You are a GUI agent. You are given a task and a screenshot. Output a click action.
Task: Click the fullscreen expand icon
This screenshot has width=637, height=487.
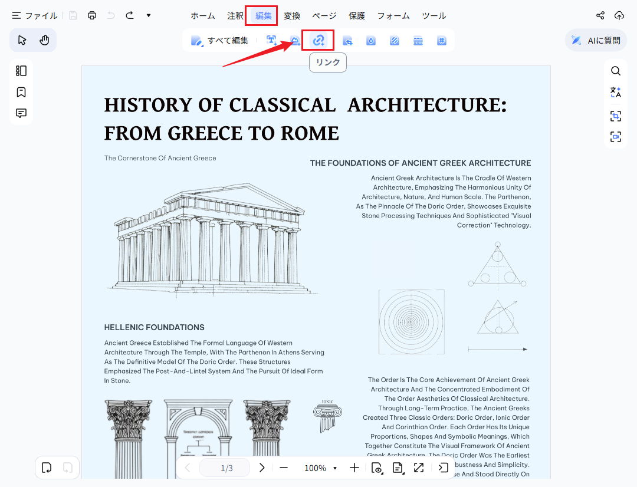click(x=418, y=468)
